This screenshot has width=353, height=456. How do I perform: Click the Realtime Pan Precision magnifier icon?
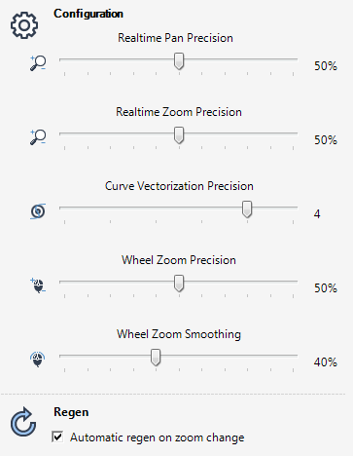[38, 63]
